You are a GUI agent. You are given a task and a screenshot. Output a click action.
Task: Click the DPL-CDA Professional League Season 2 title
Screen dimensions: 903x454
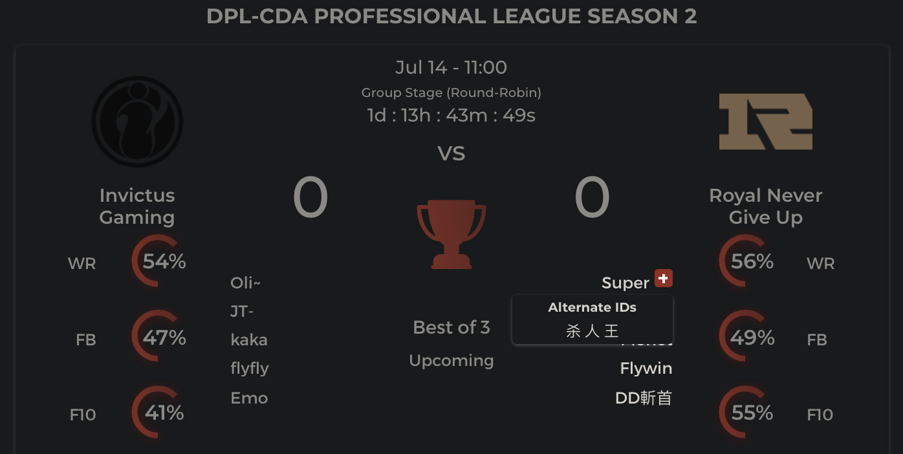pos(451,16)
